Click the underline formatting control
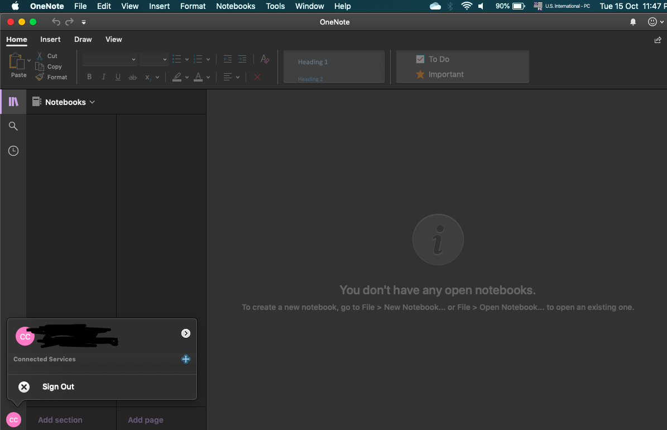Screen dimensions: 667x430 [x=118, y=77]
